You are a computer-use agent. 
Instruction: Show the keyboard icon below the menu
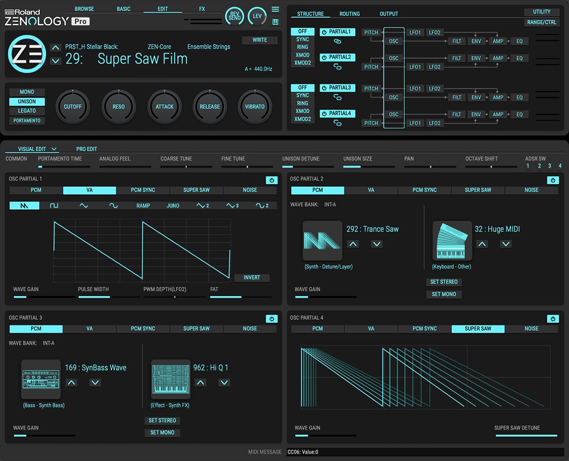click(275, 22)
